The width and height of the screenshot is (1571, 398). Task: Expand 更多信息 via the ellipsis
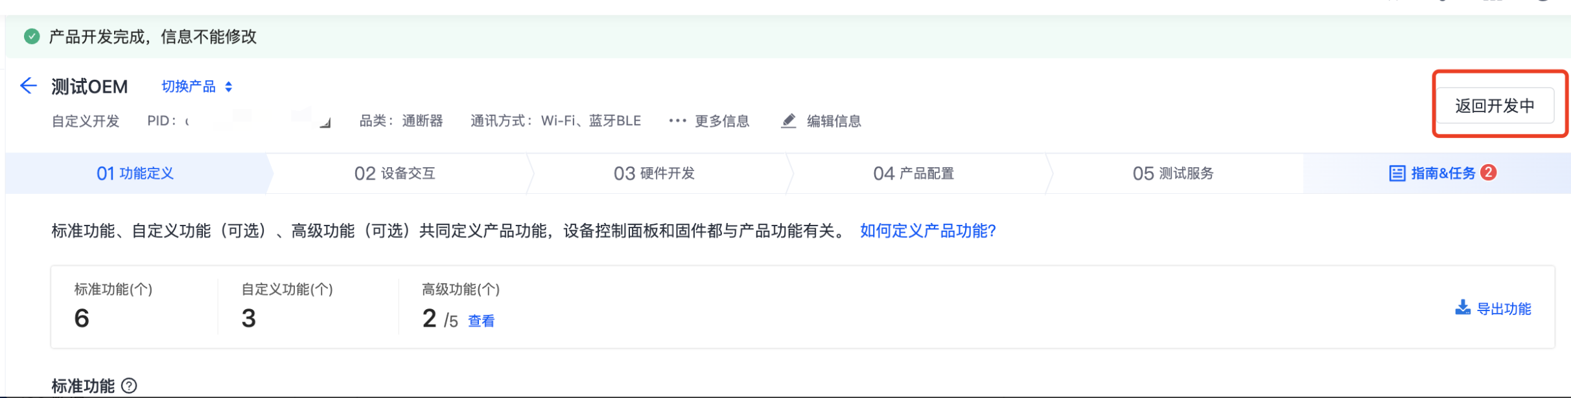pos(677,121)
